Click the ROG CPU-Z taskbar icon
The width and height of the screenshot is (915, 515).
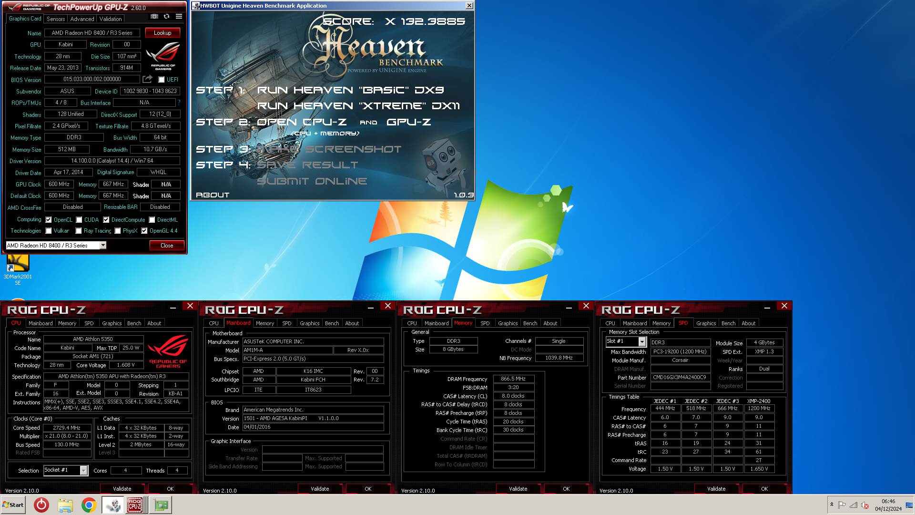[x=135, y=505]
